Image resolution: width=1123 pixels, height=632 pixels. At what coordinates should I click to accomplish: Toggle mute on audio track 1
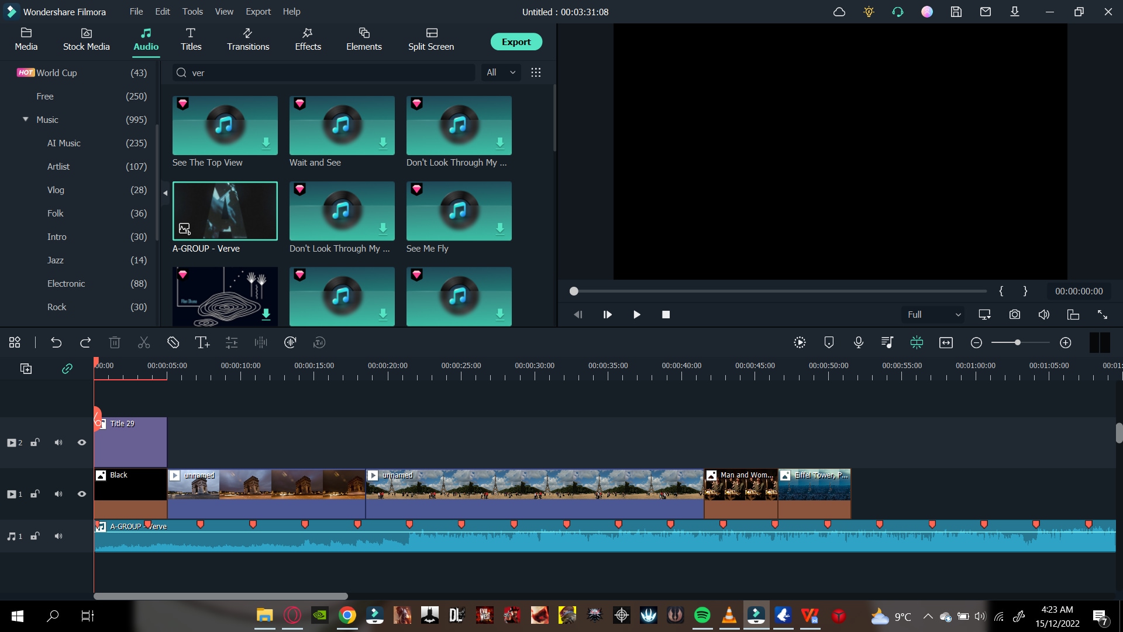58,535
